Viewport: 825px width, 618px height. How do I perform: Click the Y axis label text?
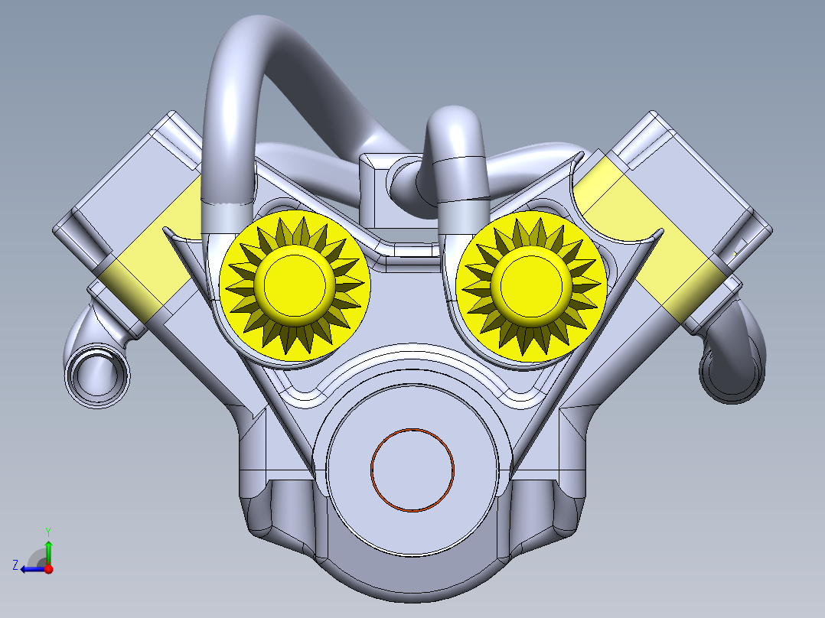point(49,531)
